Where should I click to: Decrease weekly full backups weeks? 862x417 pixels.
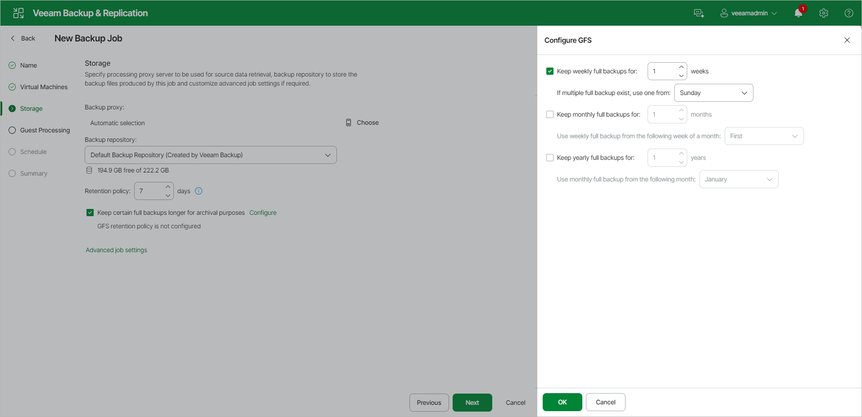click(x=681, y=76)
